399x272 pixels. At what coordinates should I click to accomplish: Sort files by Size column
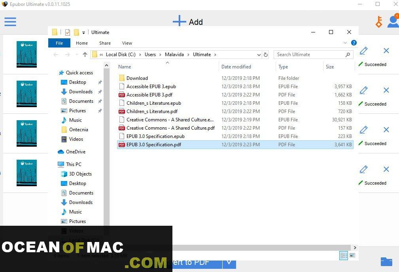pyautogui.click(x=330, y=67)
